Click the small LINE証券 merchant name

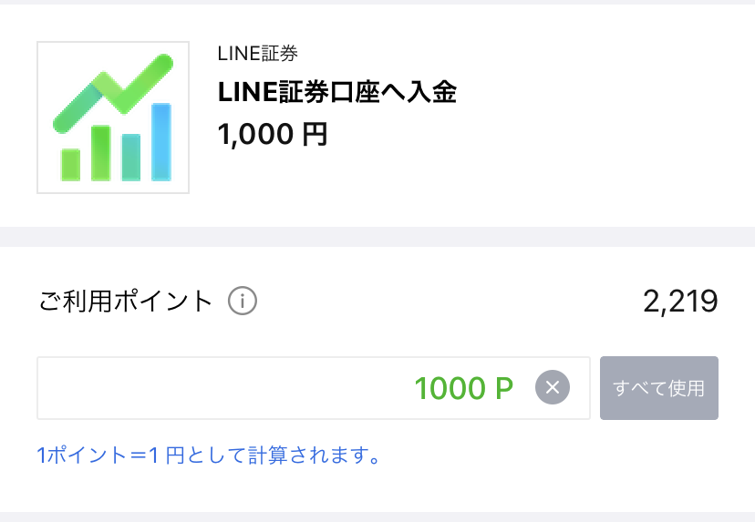click(258, 54)
